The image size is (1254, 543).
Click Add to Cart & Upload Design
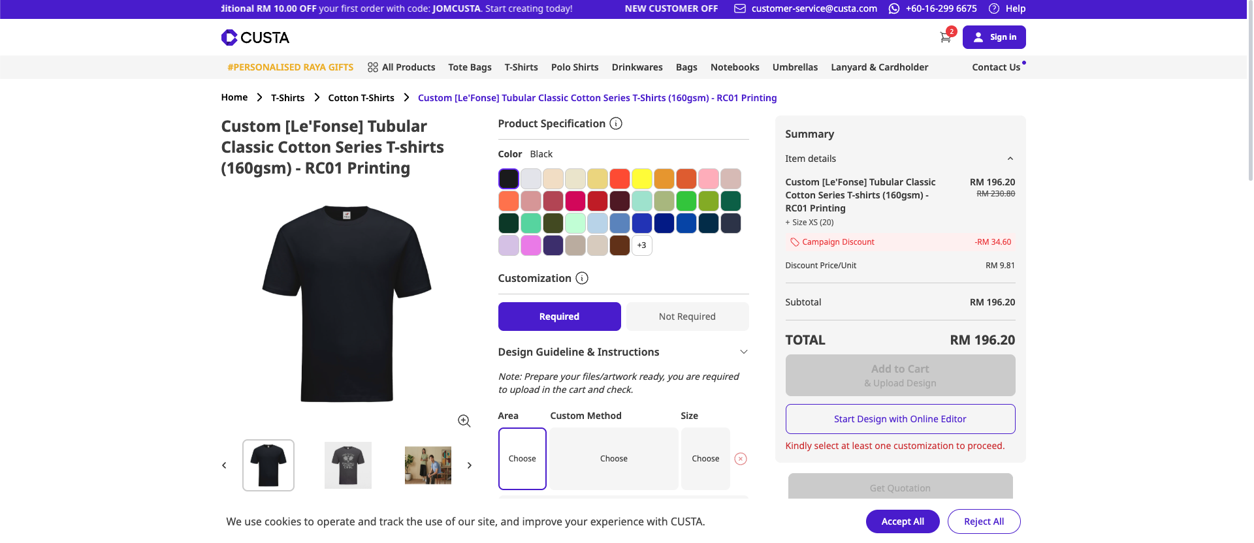[x=900, y=375]
